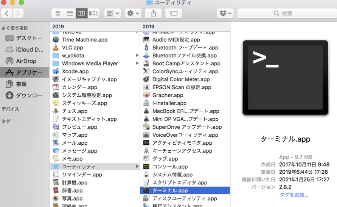
Task: Select the Xcode.app icon
Action: click(56, 71)
